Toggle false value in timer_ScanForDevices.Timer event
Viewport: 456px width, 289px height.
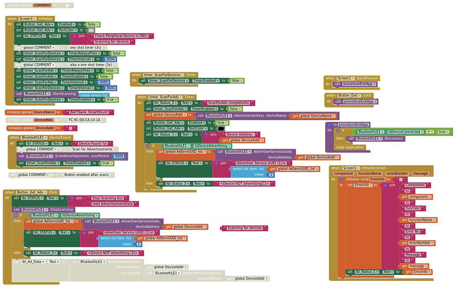(x=237, y=81)
